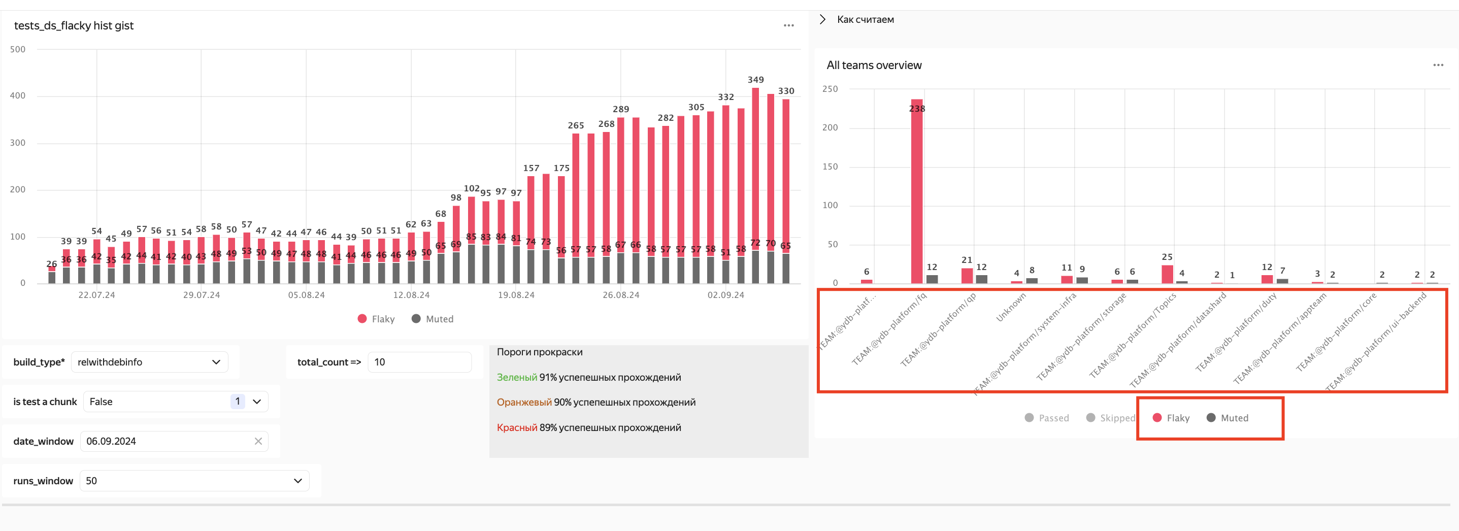Open the All teams overview options menu
1459x531 pixels.
click(x=1438, y=65)
